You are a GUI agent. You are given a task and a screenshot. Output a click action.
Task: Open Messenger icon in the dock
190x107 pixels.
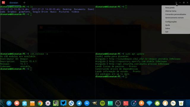pos(87,103)
